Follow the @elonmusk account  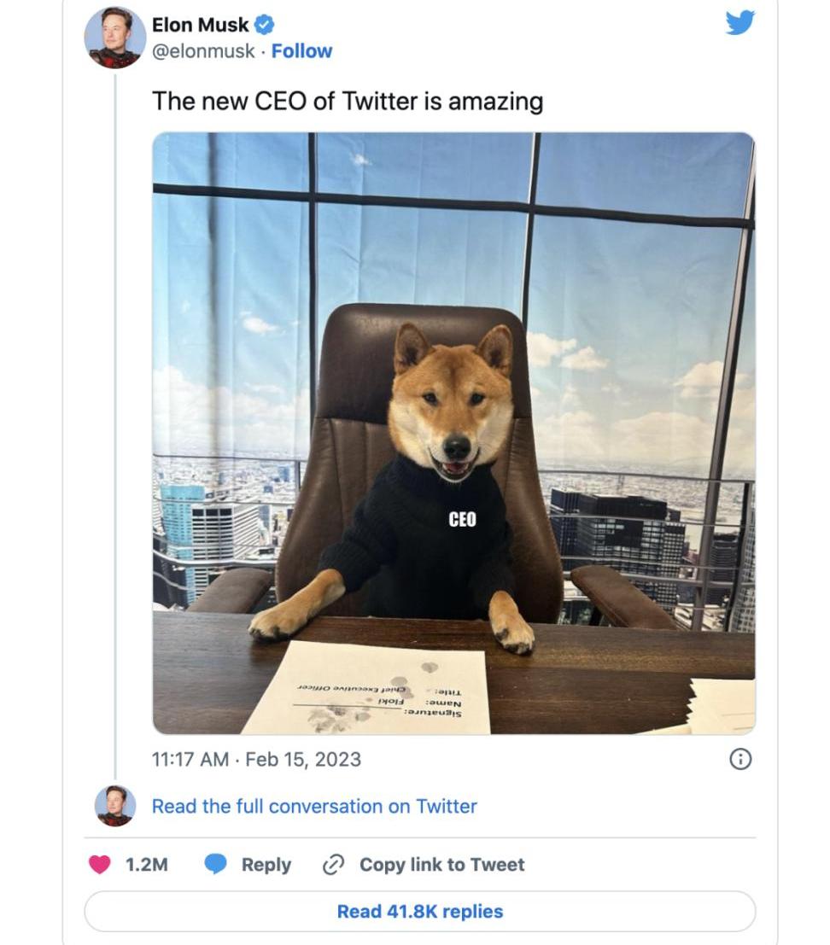pyautogui.click(x=301, y=51)
